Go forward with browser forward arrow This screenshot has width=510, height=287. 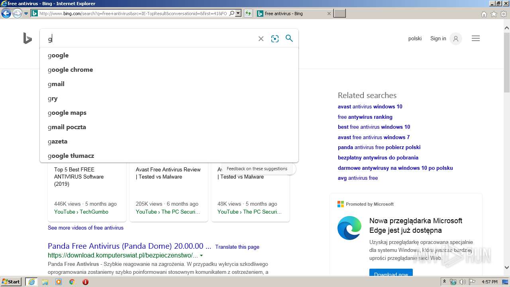point(17,14)
